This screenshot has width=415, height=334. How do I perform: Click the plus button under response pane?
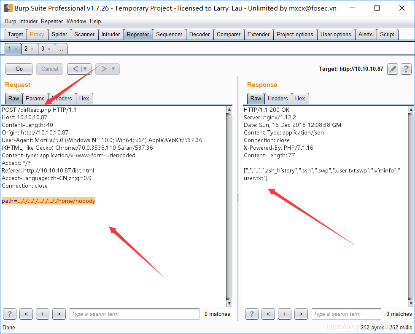click(285, 314)
